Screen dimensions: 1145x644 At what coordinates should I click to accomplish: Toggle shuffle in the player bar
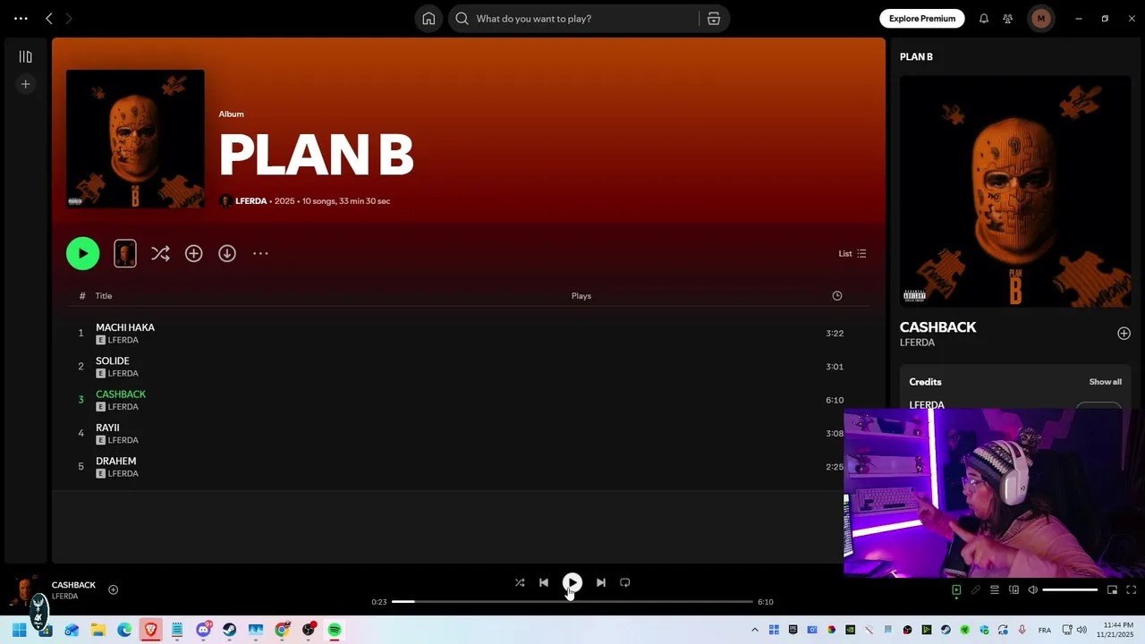[520, 582]
